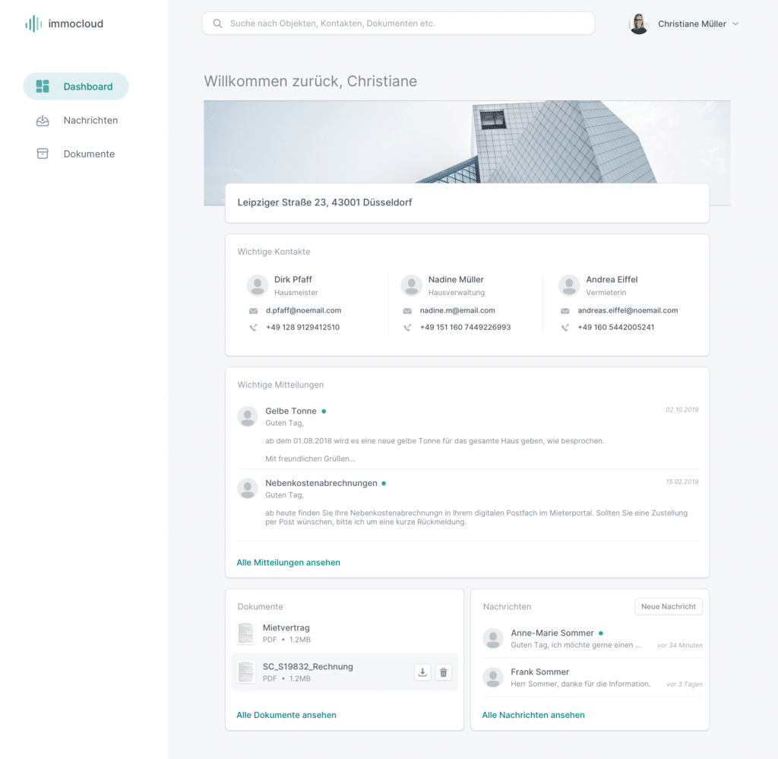
Task: Open the Mietvertrag document
Action: (x=286, y=628)
